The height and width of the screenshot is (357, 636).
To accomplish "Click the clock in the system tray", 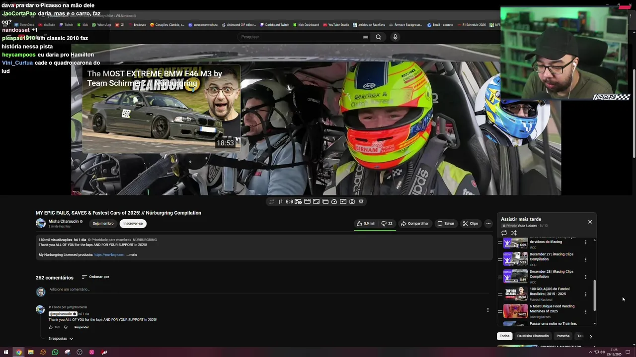I will 614,352.
